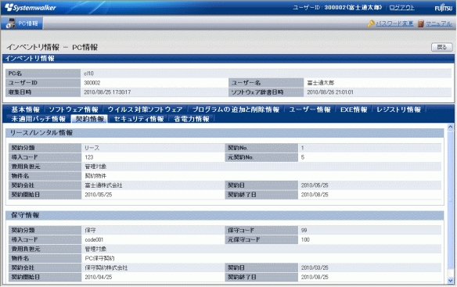457x287 pixels.
Task: Open the ウイルス対策ソフトウェア tab
Action: click(x=145, y=109)
